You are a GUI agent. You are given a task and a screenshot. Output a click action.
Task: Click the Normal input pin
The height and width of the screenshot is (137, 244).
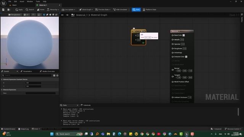(x=173, y=70)
